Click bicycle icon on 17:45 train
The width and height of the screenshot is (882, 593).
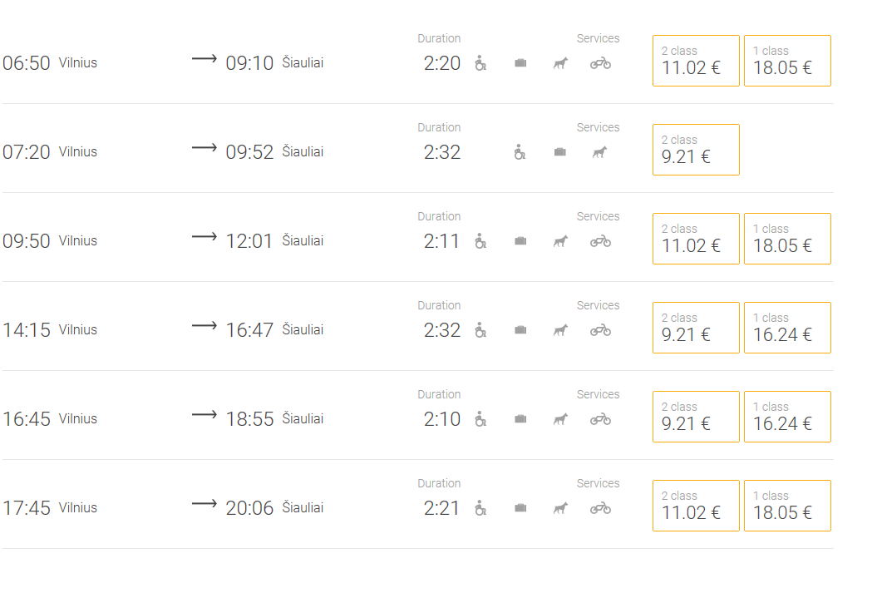click(600, 508)
